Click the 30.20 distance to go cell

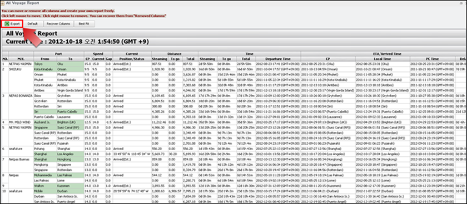tap(175, 154)
